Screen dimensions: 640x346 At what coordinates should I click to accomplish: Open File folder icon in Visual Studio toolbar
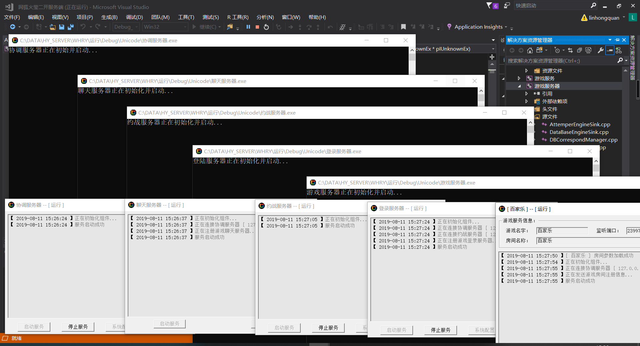coord(52,27)
